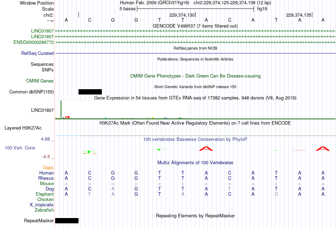Select the Mouse alignment row label
This screenshot has height=229, width=336.
[x=47, y=184]
